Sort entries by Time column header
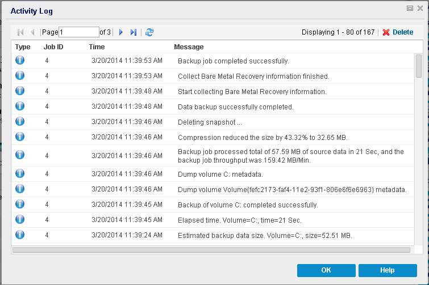The image size is (429, 285). [97, 47]
